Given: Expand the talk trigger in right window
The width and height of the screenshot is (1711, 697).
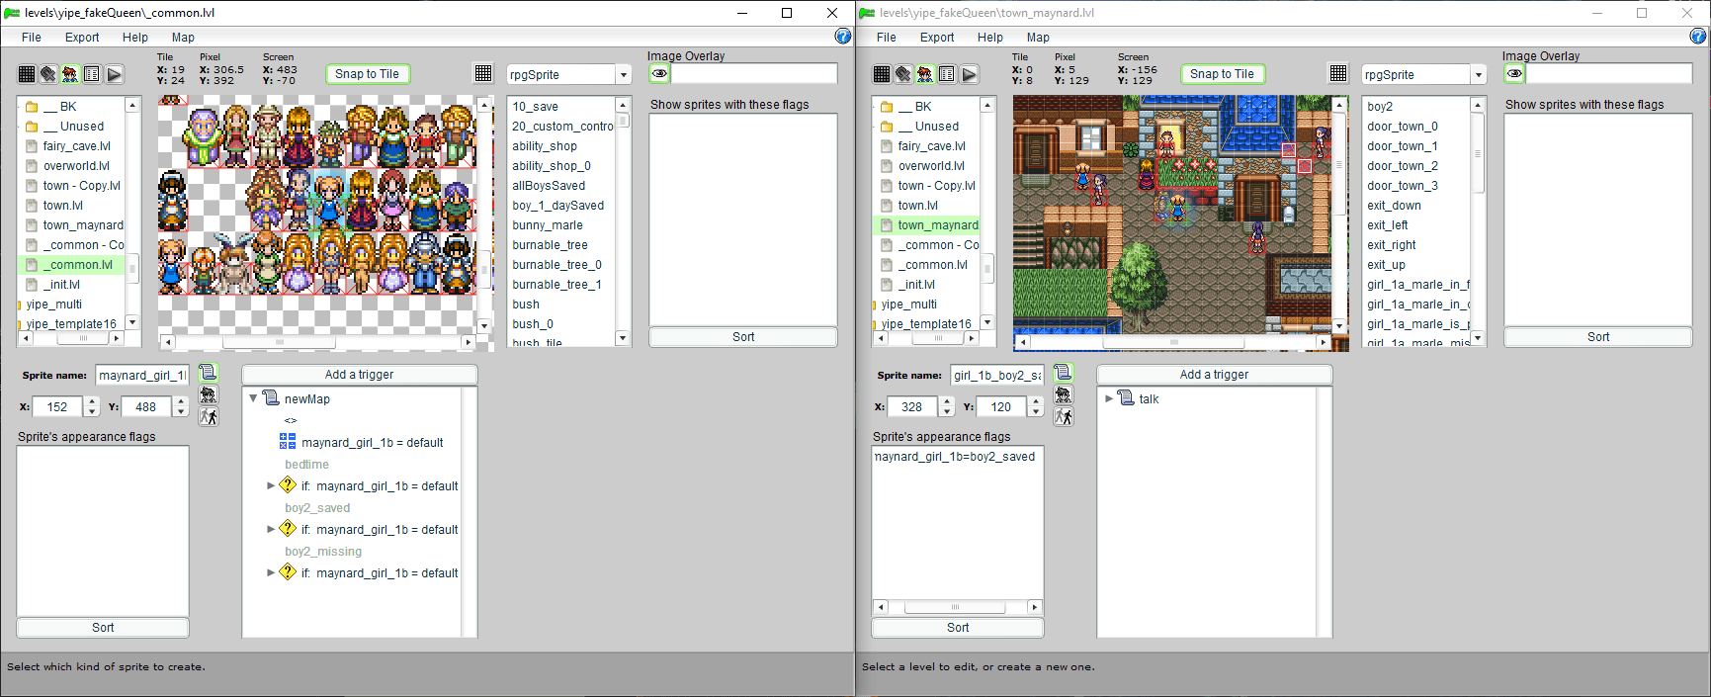Looking at the screenshot, I should (1109, 398).
